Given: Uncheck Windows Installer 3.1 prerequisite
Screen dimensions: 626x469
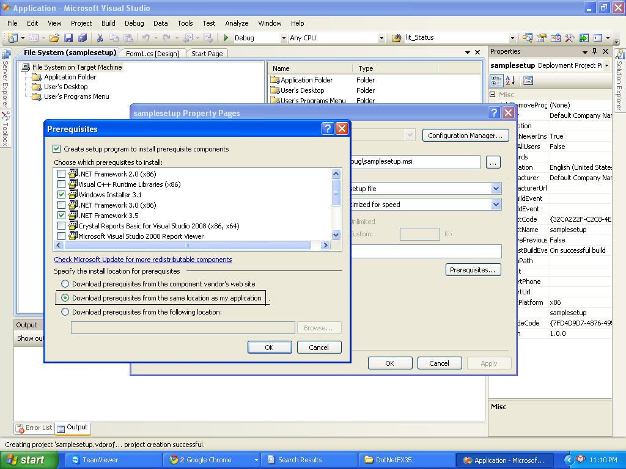Looking at the screenshot, I should 62,195.
